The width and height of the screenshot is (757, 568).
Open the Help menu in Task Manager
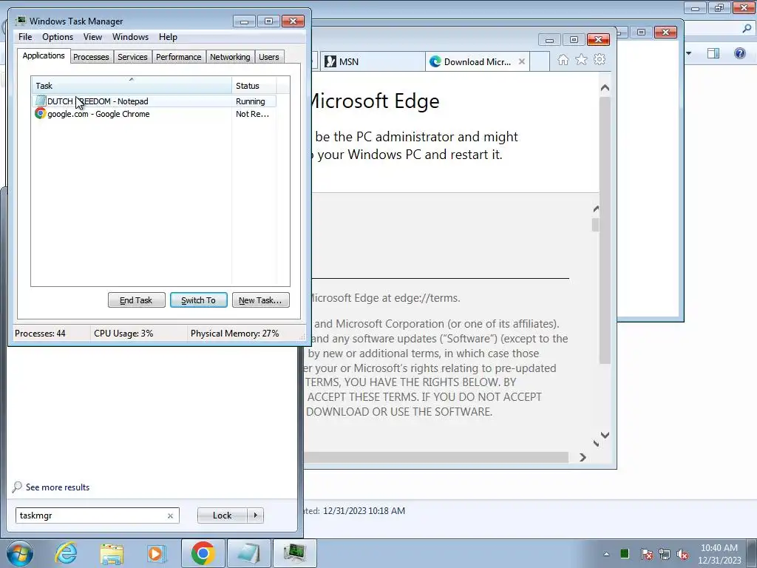click(168, 37)
